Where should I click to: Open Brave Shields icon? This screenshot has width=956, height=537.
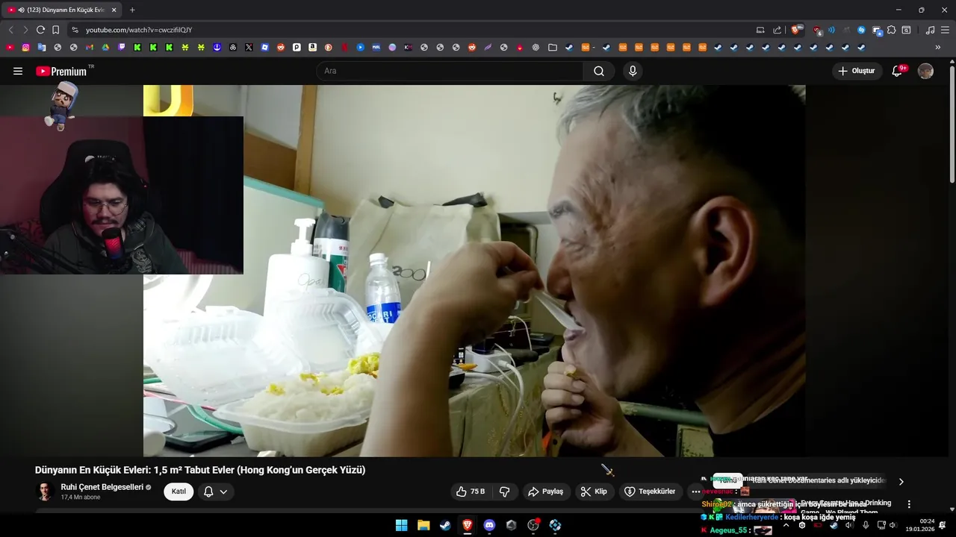[x=796, y=30]
